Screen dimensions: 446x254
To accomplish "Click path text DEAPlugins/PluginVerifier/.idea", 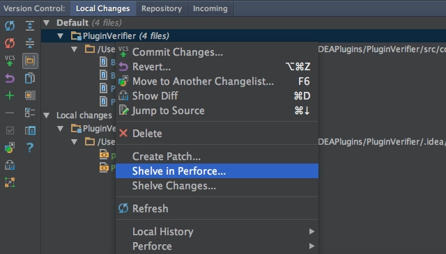I will coord(380,141).
